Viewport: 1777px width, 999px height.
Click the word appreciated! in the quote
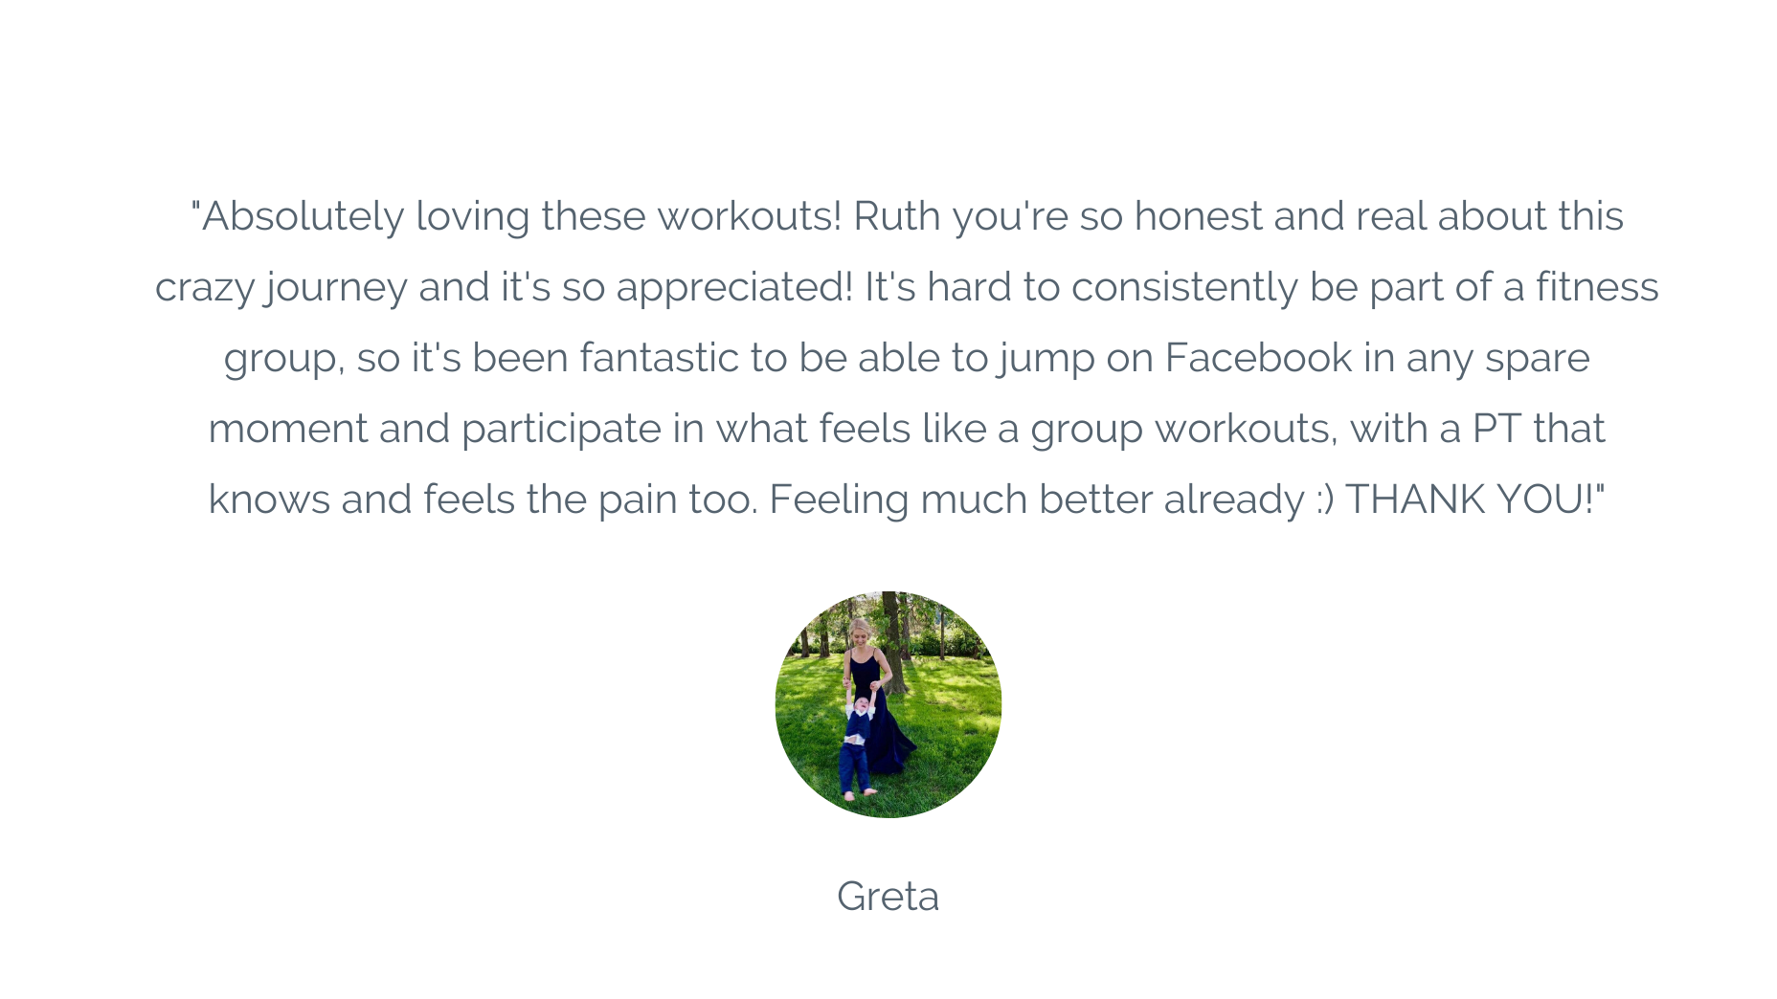point(734,287)
